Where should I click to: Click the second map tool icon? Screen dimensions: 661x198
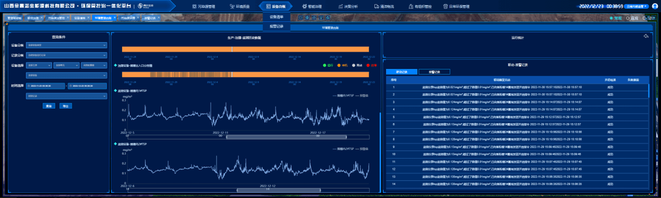(307, 18)
